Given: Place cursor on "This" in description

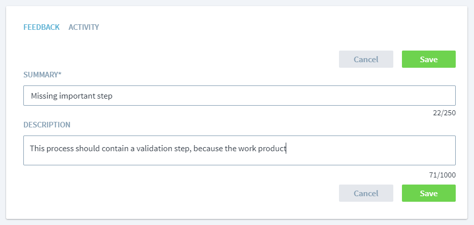Looking at the screenshot, I should coord(38,149).
